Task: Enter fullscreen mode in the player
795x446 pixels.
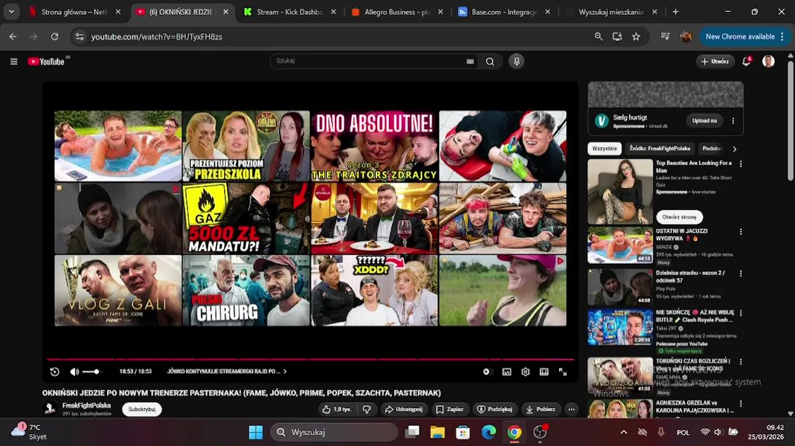Action: pos(563,372)
